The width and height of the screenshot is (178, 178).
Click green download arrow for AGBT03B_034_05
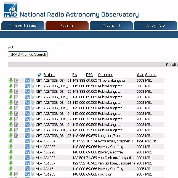[11, 136]
